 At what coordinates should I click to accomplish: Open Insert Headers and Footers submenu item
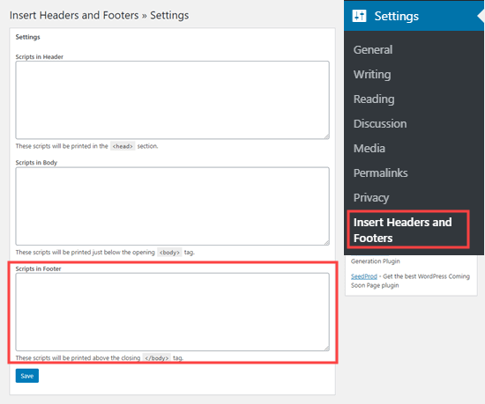tap(402, 230)
